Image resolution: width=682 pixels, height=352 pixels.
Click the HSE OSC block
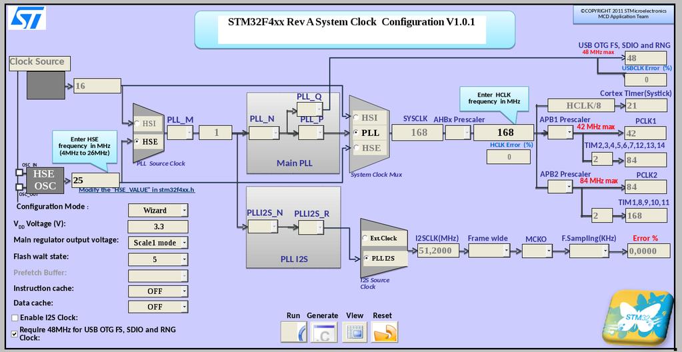(45, 180)
